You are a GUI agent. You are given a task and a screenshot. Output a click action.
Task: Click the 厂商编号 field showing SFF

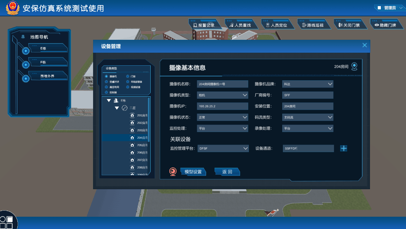point(308,95)
